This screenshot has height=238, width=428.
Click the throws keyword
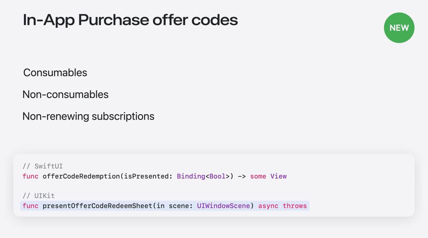[295, 206]
